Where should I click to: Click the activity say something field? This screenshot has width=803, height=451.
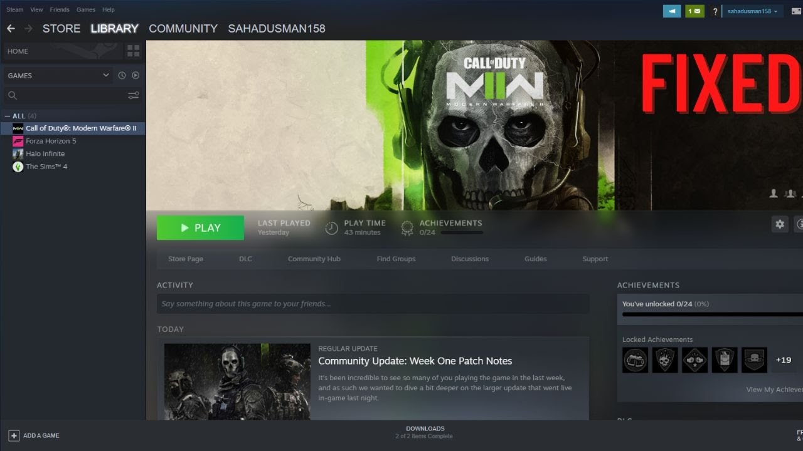pyautogui.click(x=373, y=304)
